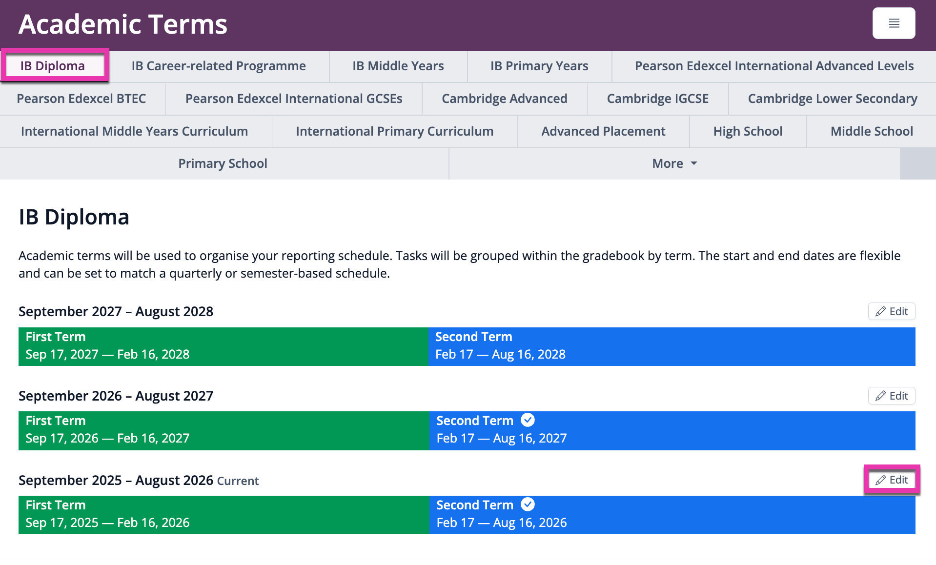The height and width of the screenshot is (565, 936).
Task: Open International Primary Curriculum tab
Action: tap(395, 131)
